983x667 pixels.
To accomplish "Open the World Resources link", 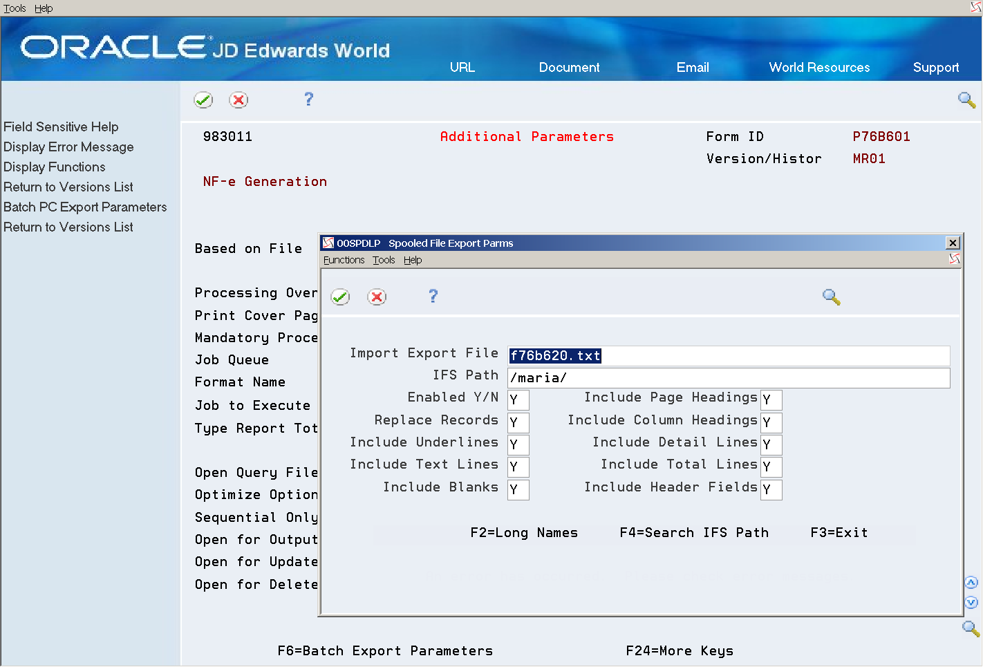I will [819, 67].
